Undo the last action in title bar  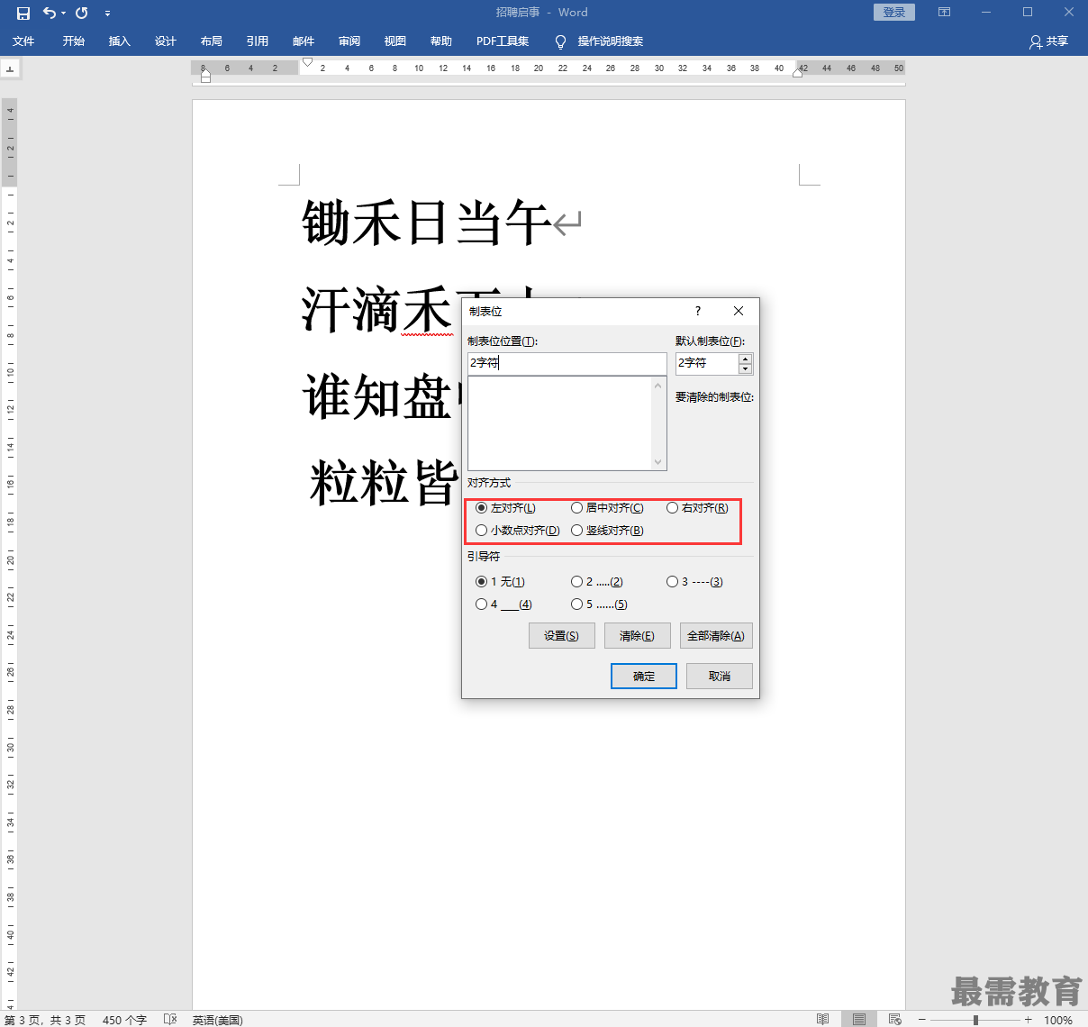[49, 13]
